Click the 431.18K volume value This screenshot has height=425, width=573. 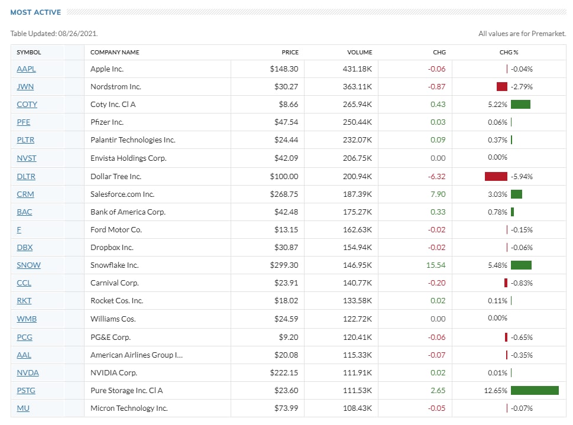point(357,69)
